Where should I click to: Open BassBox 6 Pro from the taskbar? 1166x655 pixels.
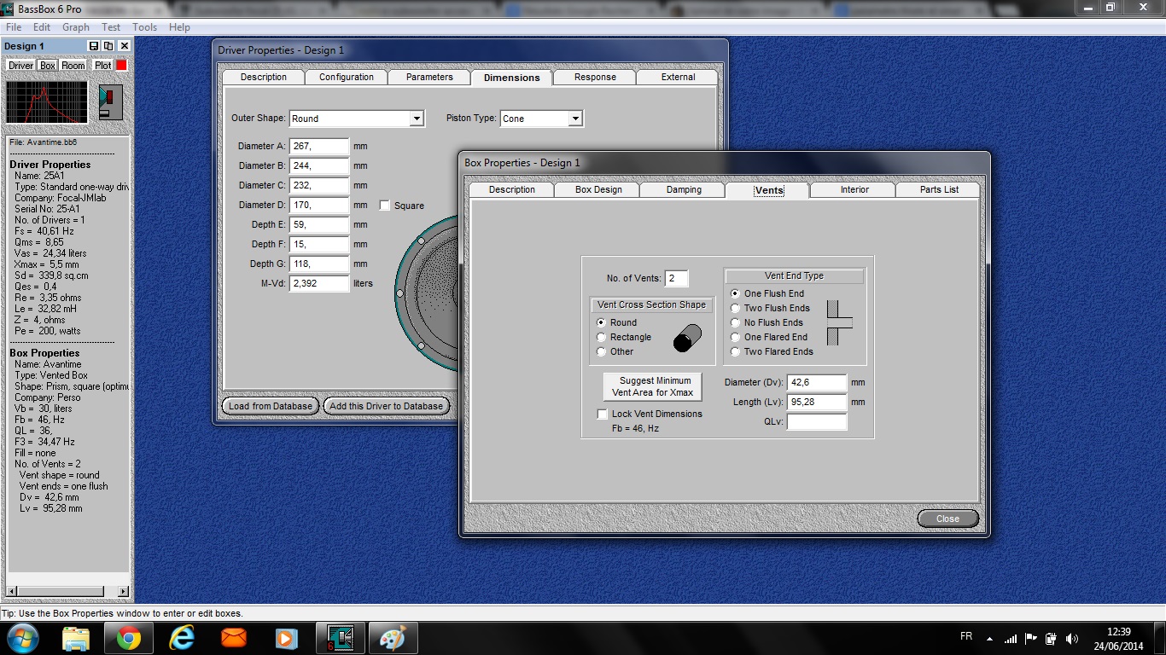(340, 638)
